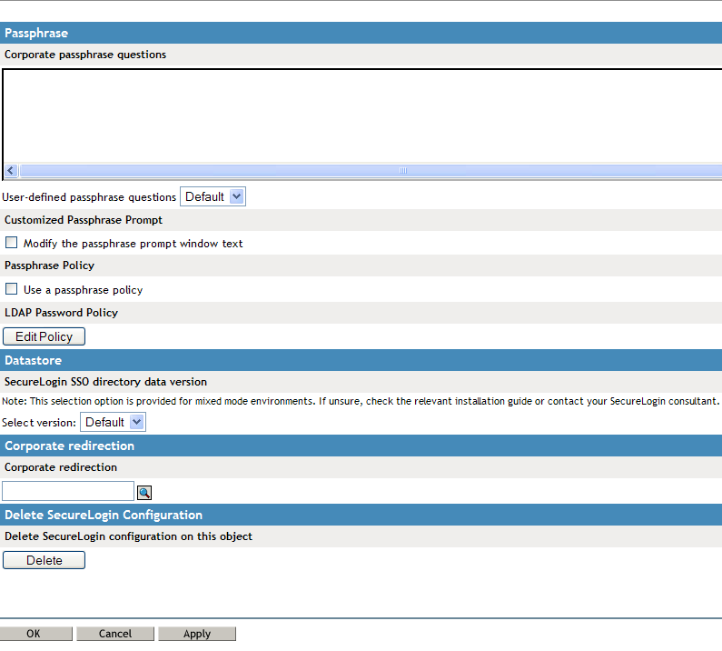
Task: Open User-defined passphrase questions dropdown
Action: pos(213,197)
